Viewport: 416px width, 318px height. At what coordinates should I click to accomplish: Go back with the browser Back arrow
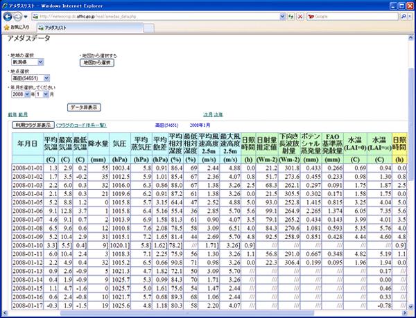(x=8, y=17)
